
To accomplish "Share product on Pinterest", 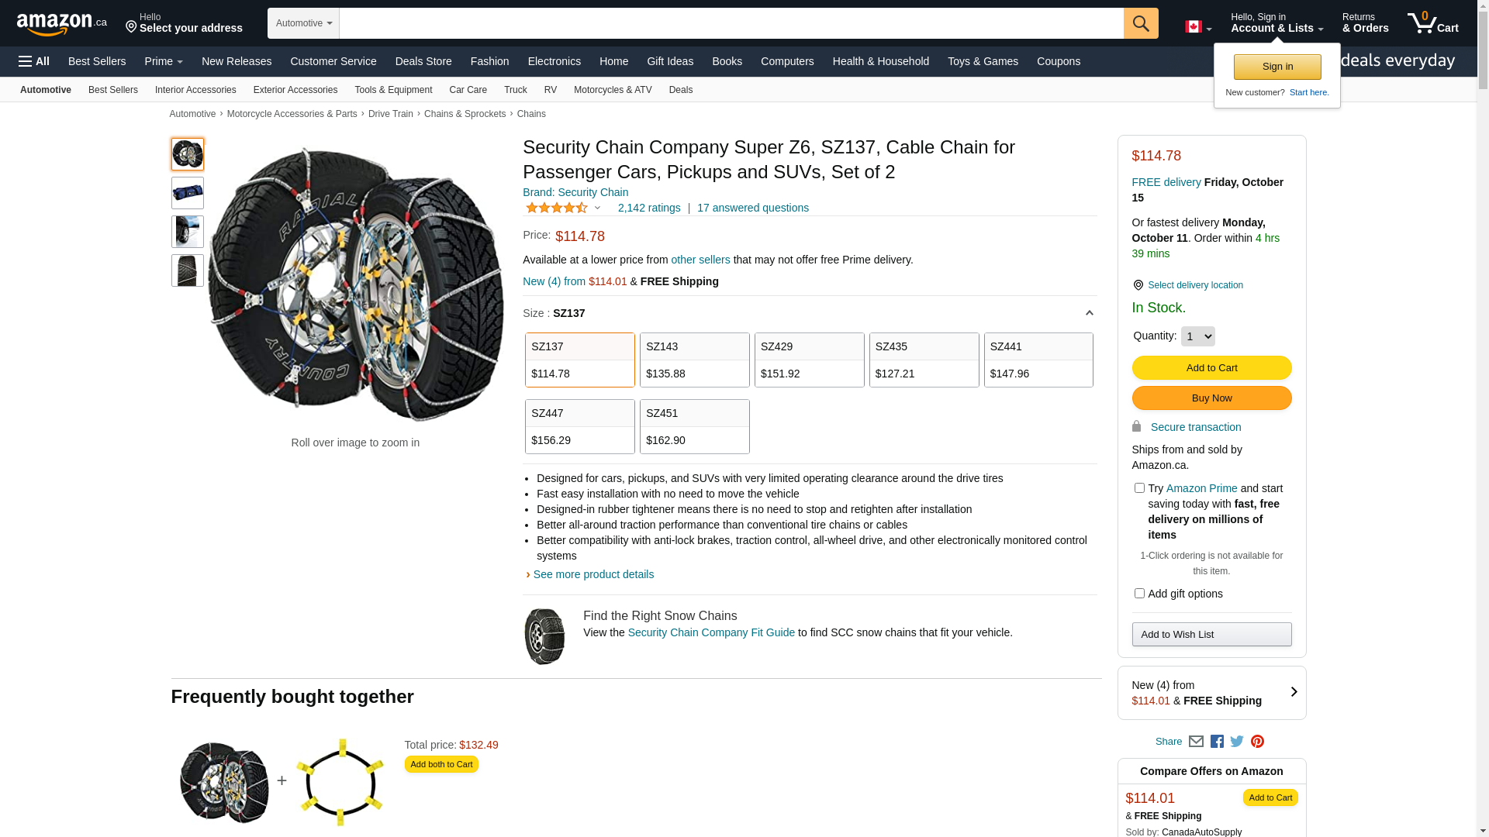I will (x=1257, y=742).
